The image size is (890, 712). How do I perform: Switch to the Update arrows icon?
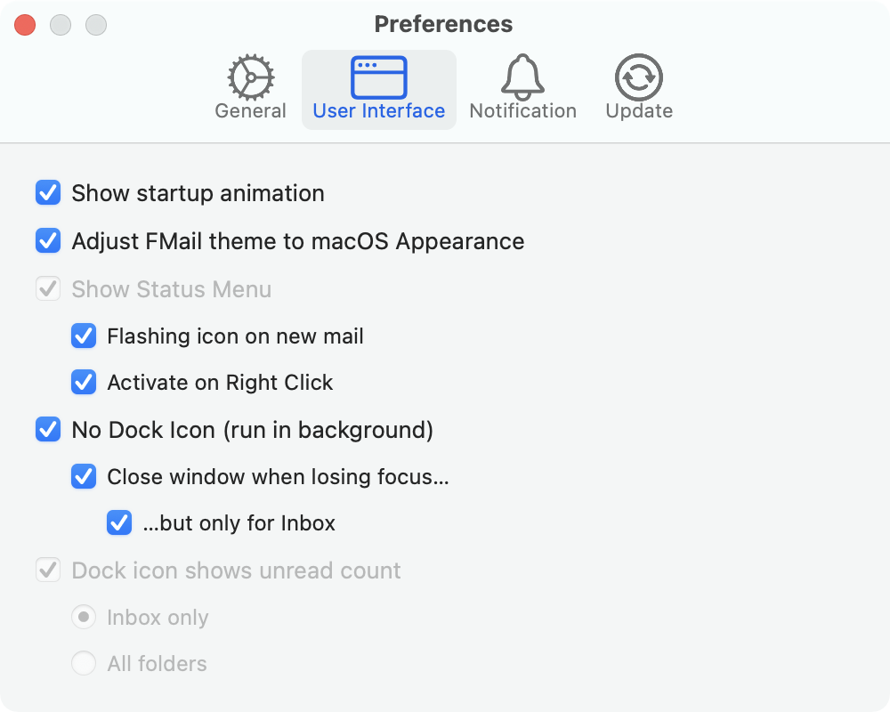point(638,77)
